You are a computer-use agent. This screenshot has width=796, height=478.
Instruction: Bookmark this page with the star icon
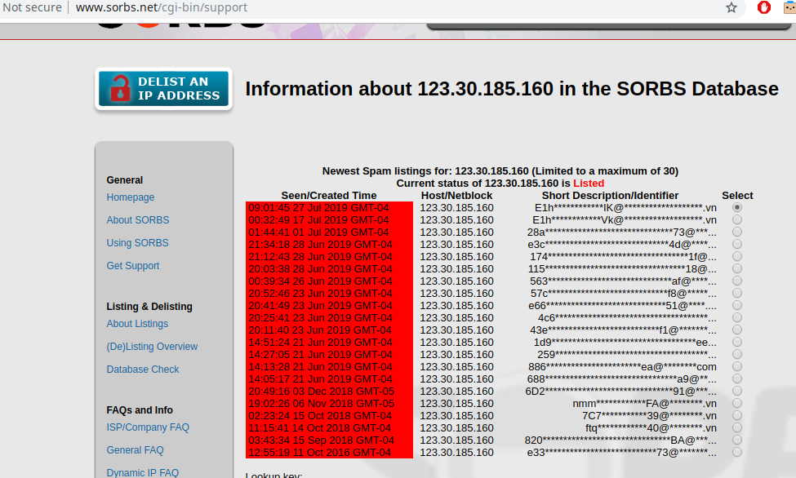tap(731, 7)
